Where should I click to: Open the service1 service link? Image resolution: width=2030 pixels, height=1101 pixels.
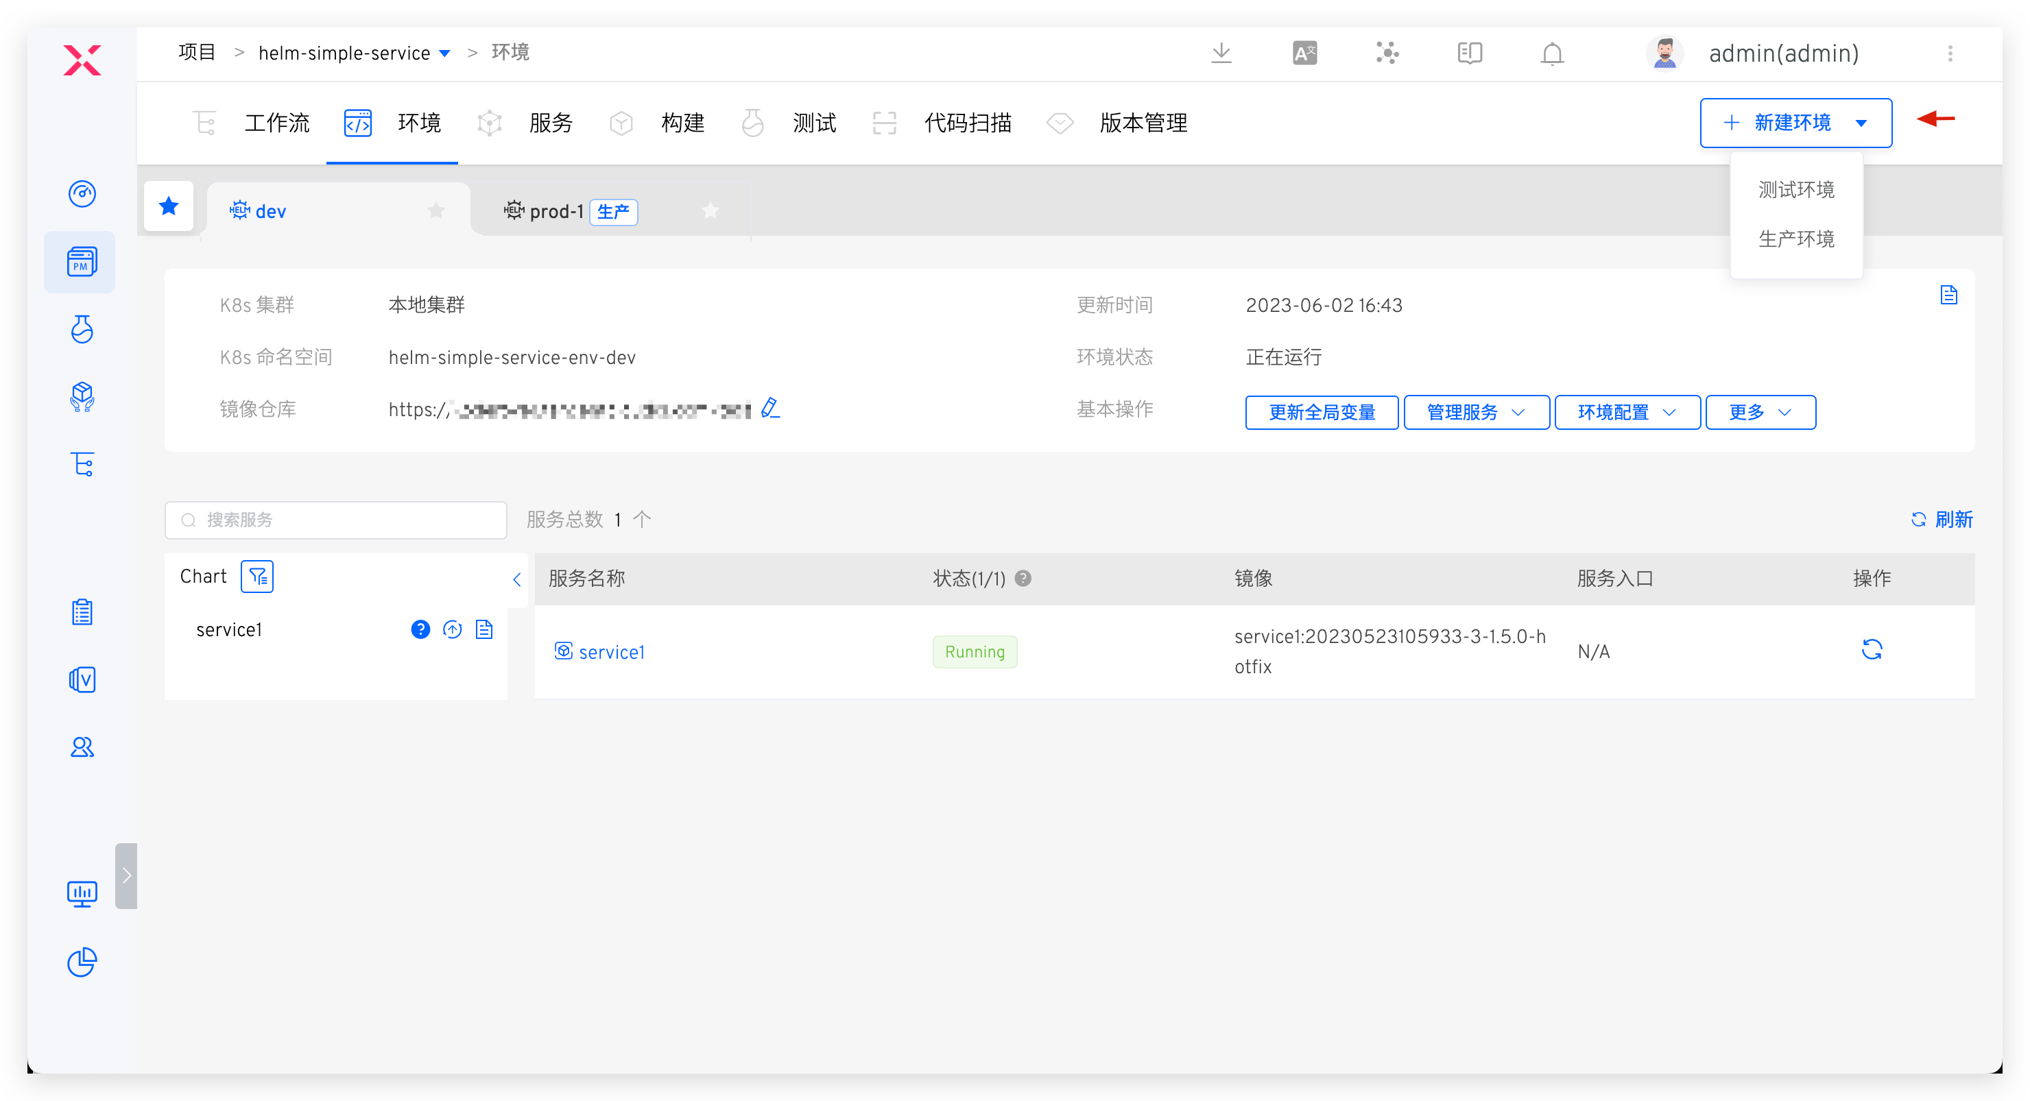[612, 651]
